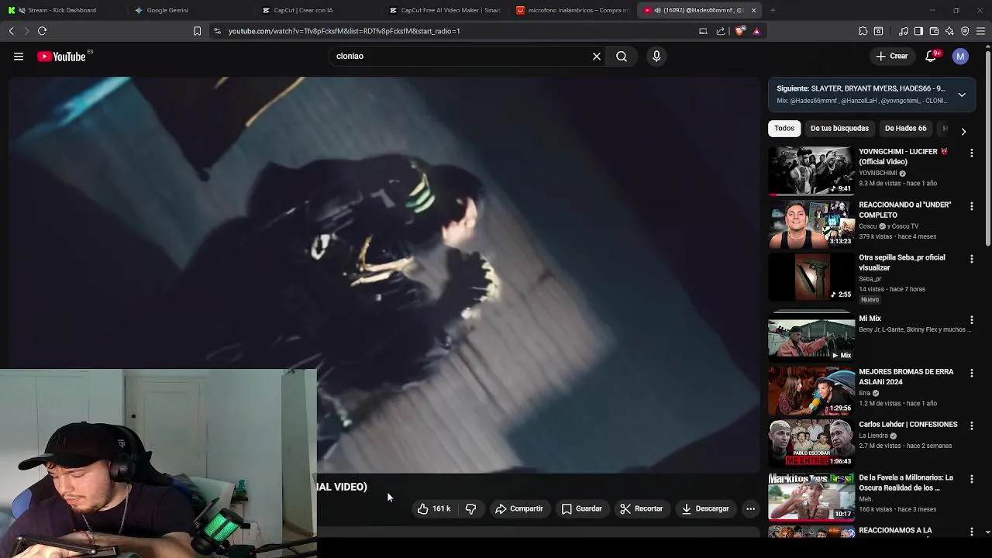Switch to CapCut Free AI Video Maker tab
The width and height of the screenshot is (992, 558).
pos(446,10)
